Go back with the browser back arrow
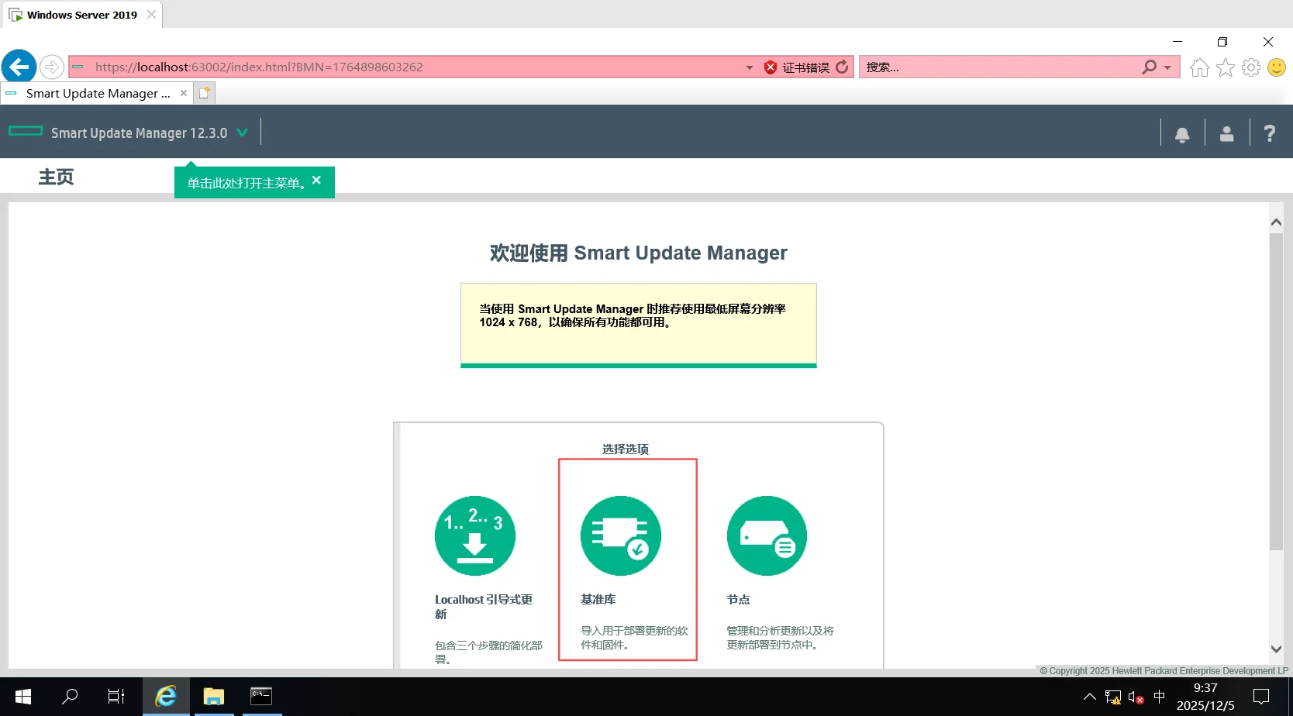 [19, 67]
